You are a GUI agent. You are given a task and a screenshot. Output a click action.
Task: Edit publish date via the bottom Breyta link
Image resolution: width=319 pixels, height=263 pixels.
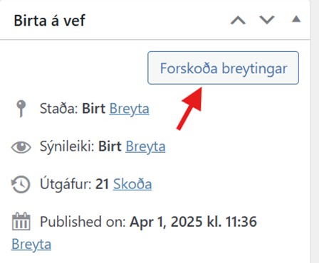pyautogui.click(x=31, y=245)
